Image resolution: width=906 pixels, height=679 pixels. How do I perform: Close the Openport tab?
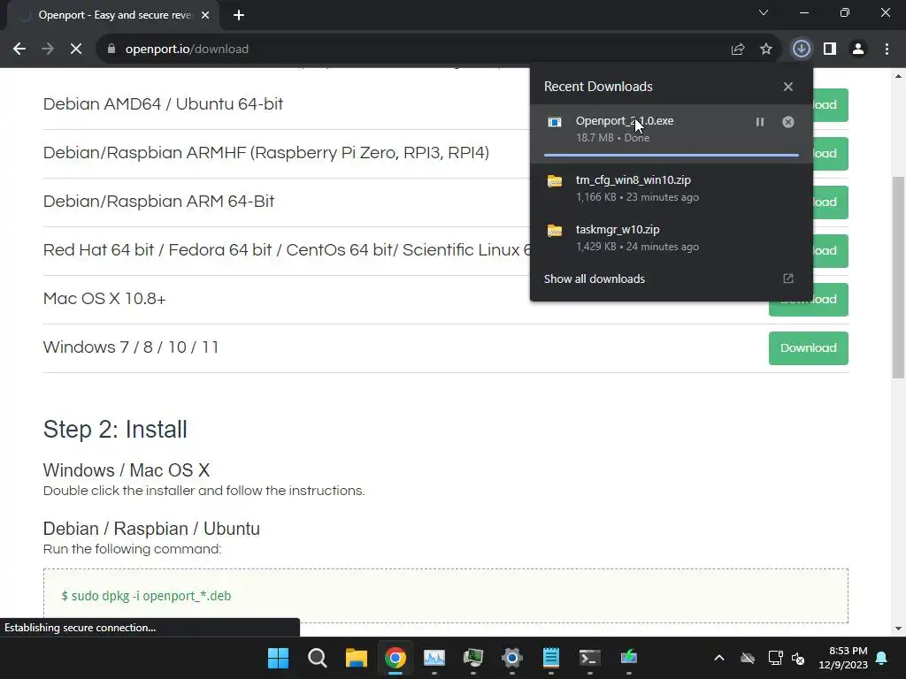pos(205,15)
